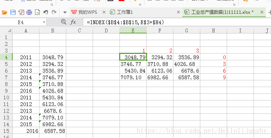This screenshot has width=271, height=138.
Task: Click cell F7 showing 6982.66
Action: point(160,77)
